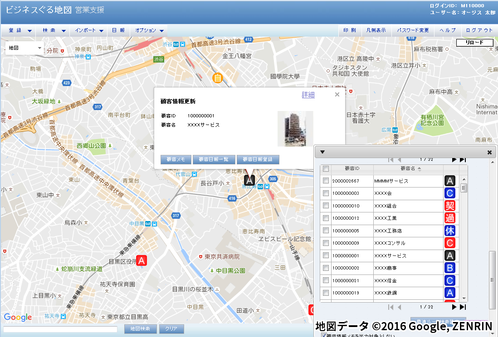Screen dimensions: 498x337
Task: Click the 顧客メモ button
Action: (x=176, y=159)
